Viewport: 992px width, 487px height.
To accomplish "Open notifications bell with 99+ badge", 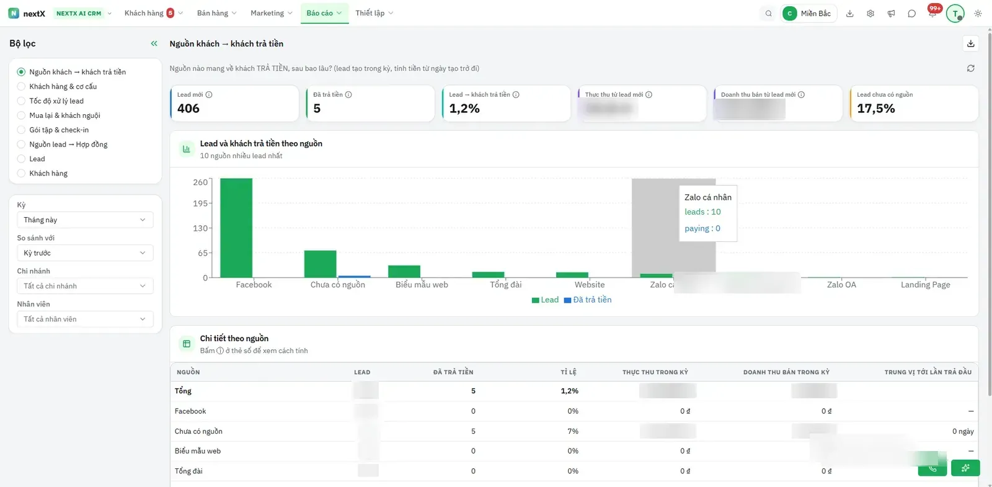I will click(x=932, y=12).
